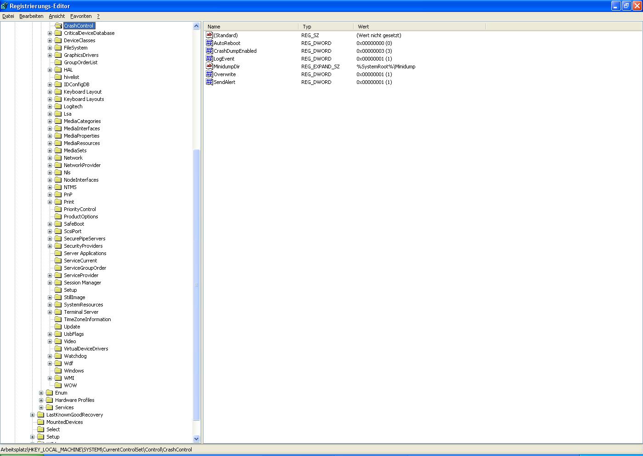Open the Ansicht menu

coord(57,16)
